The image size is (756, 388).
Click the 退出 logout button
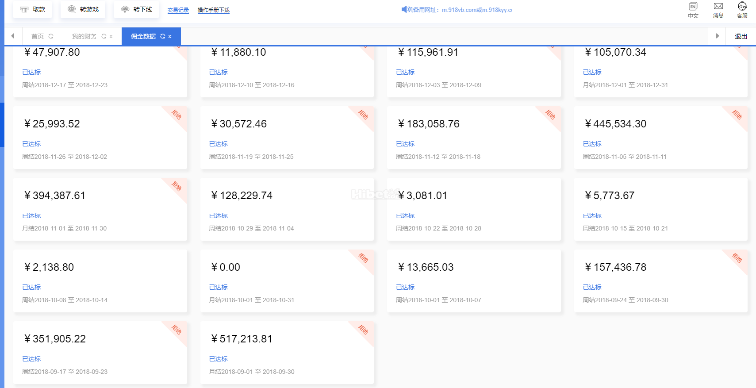(x=741, y=36)
